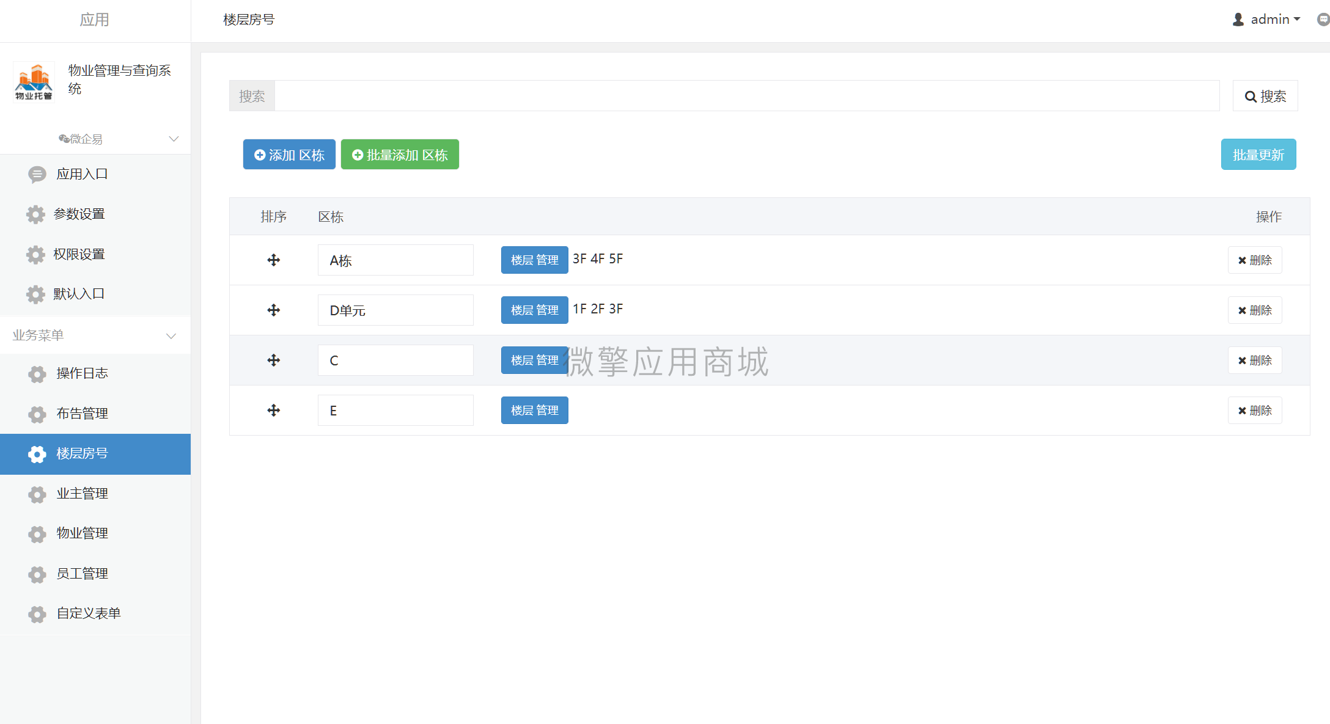Viewport: 1330px width, 724px height.
Task: Click the 3F 4F 5F floor text
Action: tap(598, 259)
